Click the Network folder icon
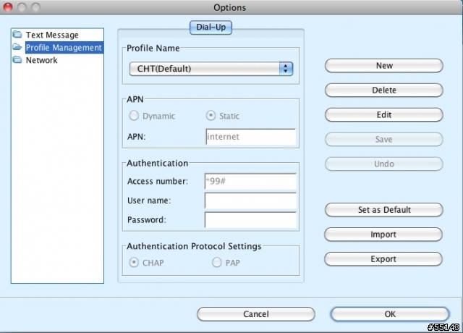This screenshot has width=463, height=333. (17, 59)
